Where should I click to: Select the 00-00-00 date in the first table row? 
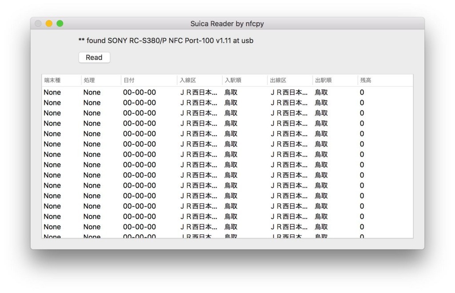pos(139,92)
